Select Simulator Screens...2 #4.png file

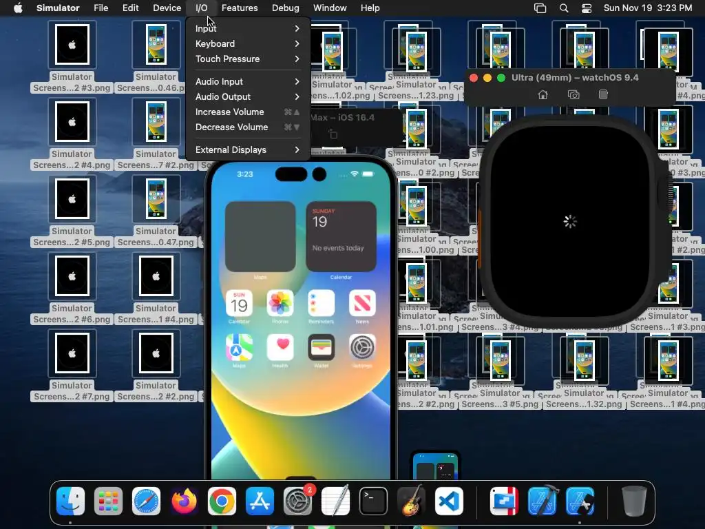[x=72, y=134]
